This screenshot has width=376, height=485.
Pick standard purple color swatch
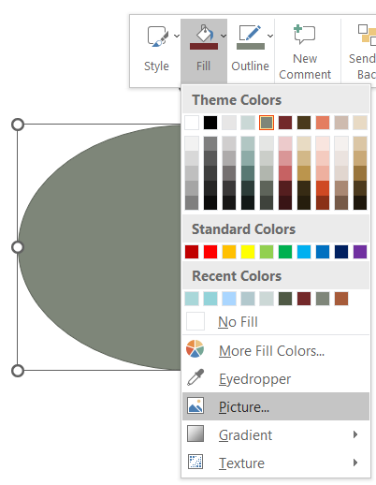click(x=360, y=252)
